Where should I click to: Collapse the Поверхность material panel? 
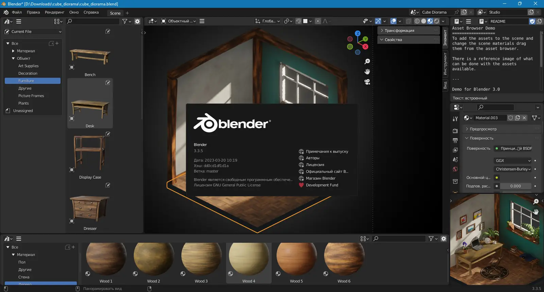point(502,138)
